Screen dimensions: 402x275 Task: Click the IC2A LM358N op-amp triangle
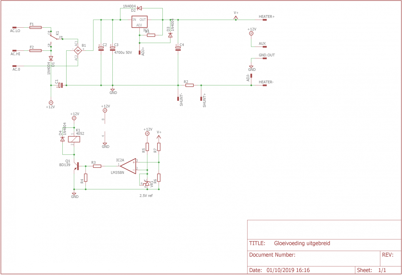point(128,166)
